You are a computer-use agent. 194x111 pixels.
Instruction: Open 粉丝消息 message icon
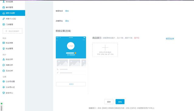pos(4,43)
